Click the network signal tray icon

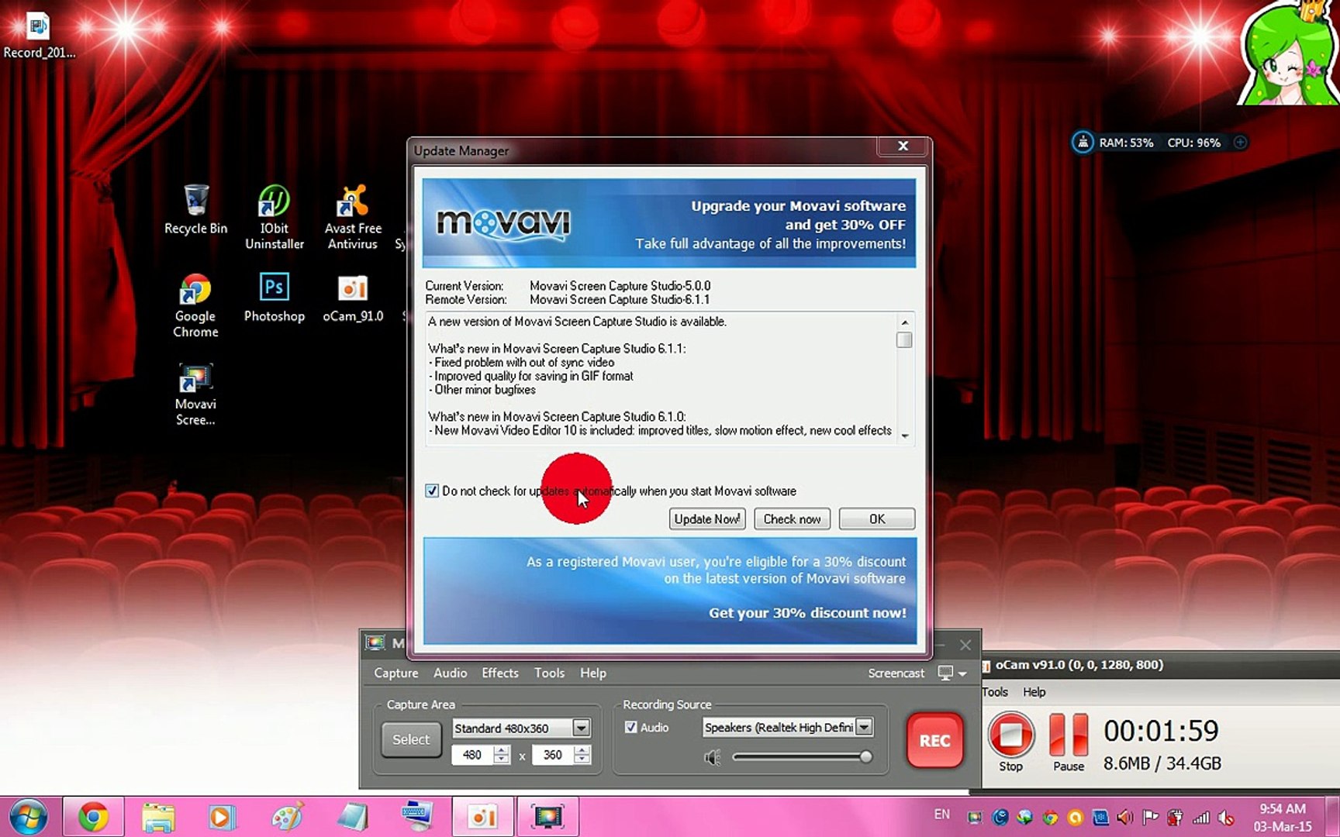click(1200, 817)
